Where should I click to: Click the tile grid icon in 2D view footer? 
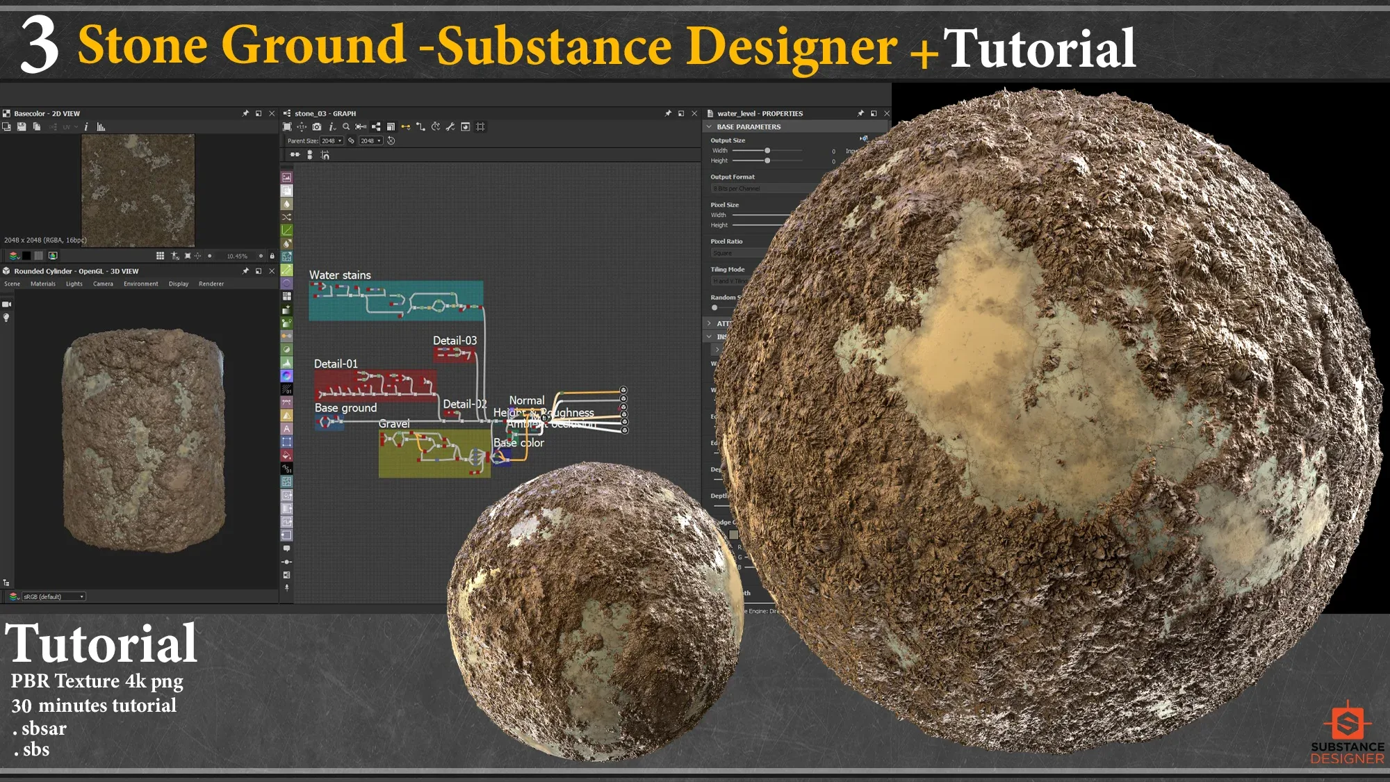coord(160,256)
